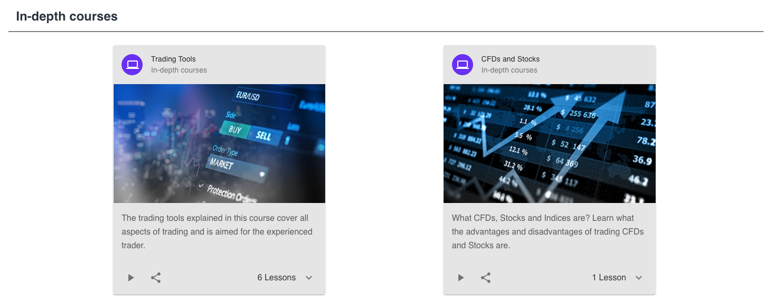This screenshot has height=305, width=773.
Task: Click the divider line below the section heading
Action: click(386, 32)
